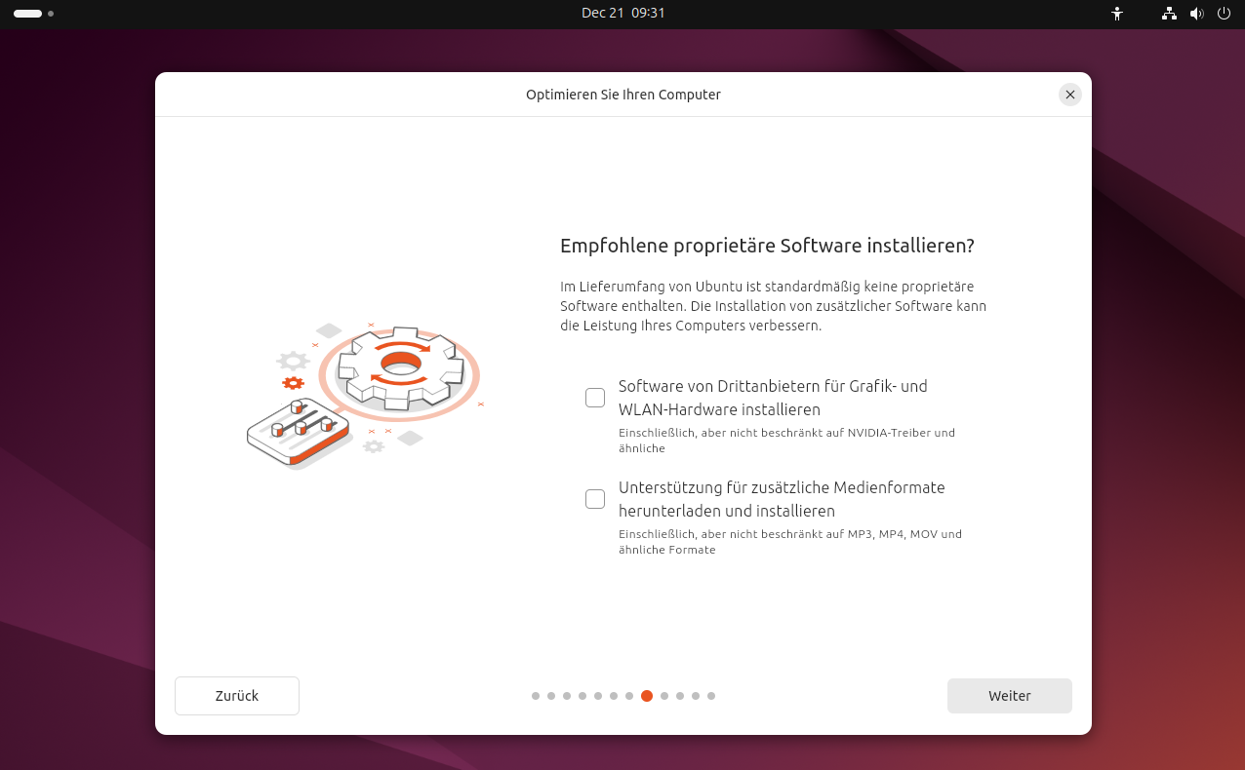
Task: Click the heading Empfohlene proprietäre Software installieren
Action: 767,246
